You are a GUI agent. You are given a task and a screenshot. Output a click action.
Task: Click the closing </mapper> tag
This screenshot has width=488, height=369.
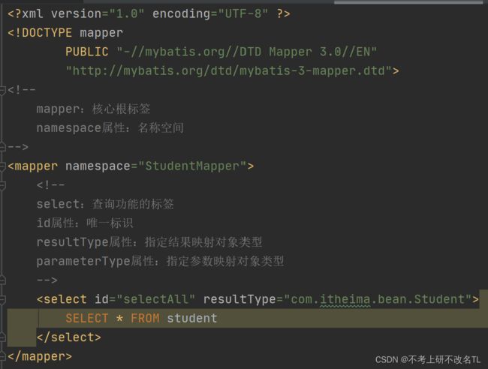40,356
